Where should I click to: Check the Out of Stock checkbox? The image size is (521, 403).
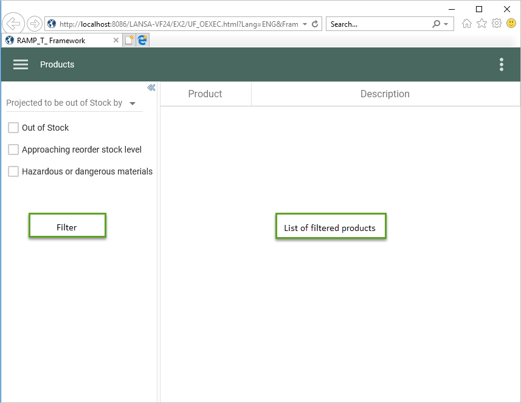pyautogui.click(x=13, y=128)
